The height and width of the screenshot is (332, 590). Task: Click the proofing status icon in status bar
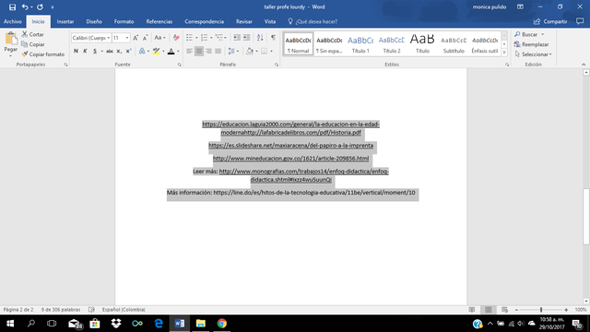pyautogui.click(x=91, y=310)
